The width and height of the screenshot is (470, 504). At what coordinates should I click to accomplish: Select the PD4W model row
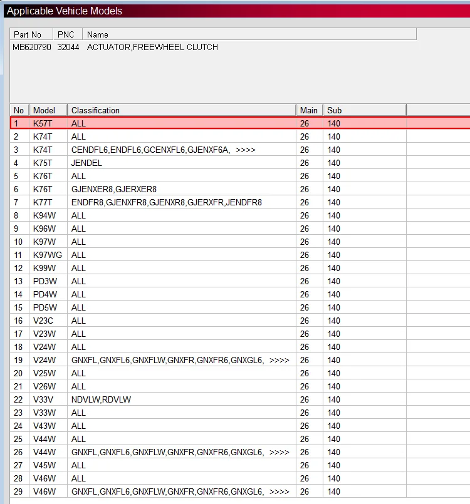[x=44, y=294]
